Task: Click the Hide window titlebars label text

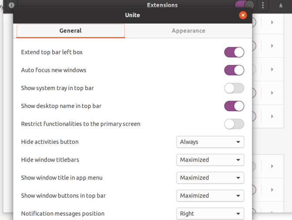Action: click(x=50, y=160)
